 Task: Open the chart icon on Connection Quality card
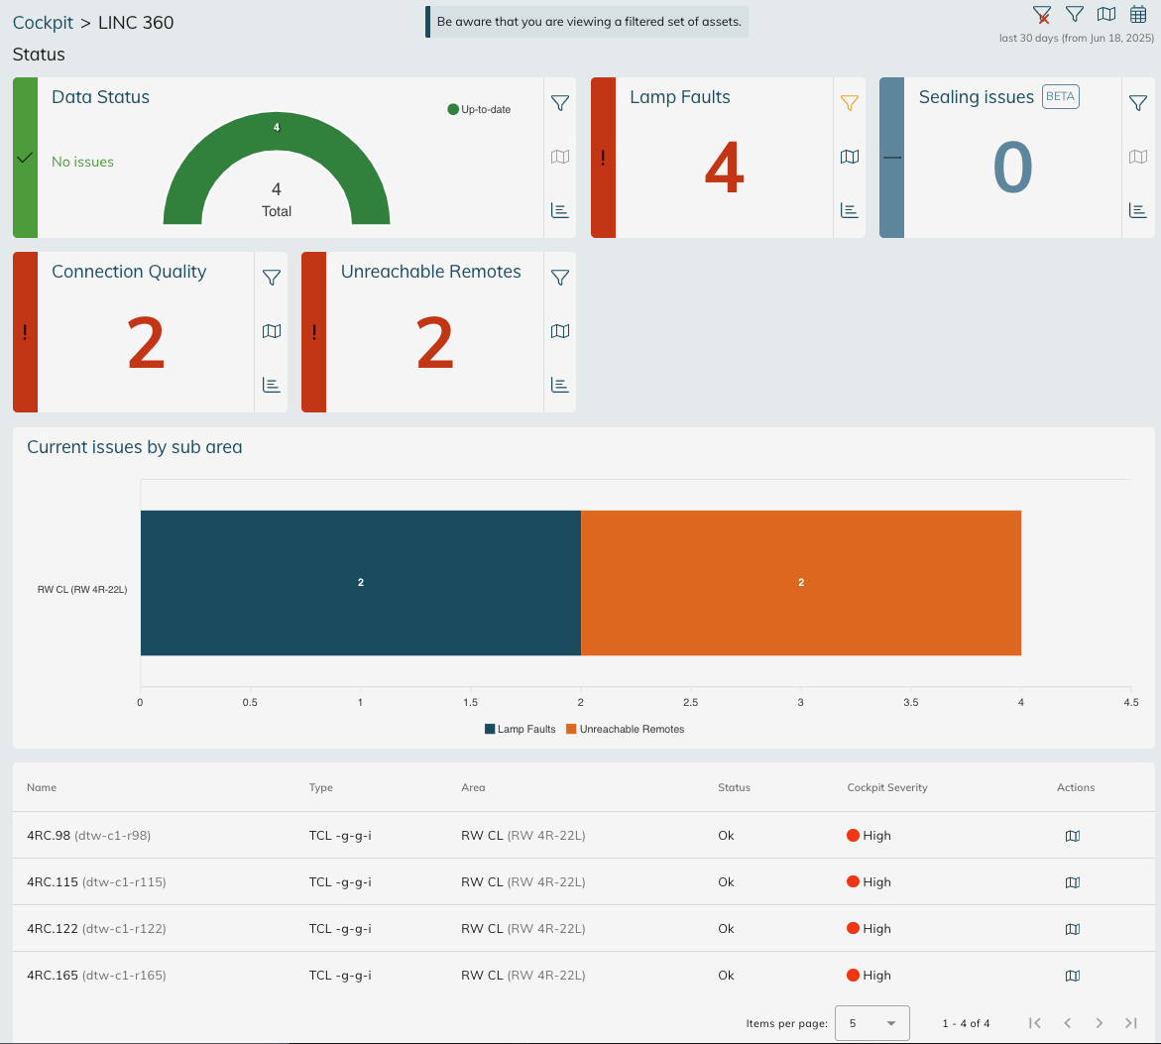click(x=271, y=385)
